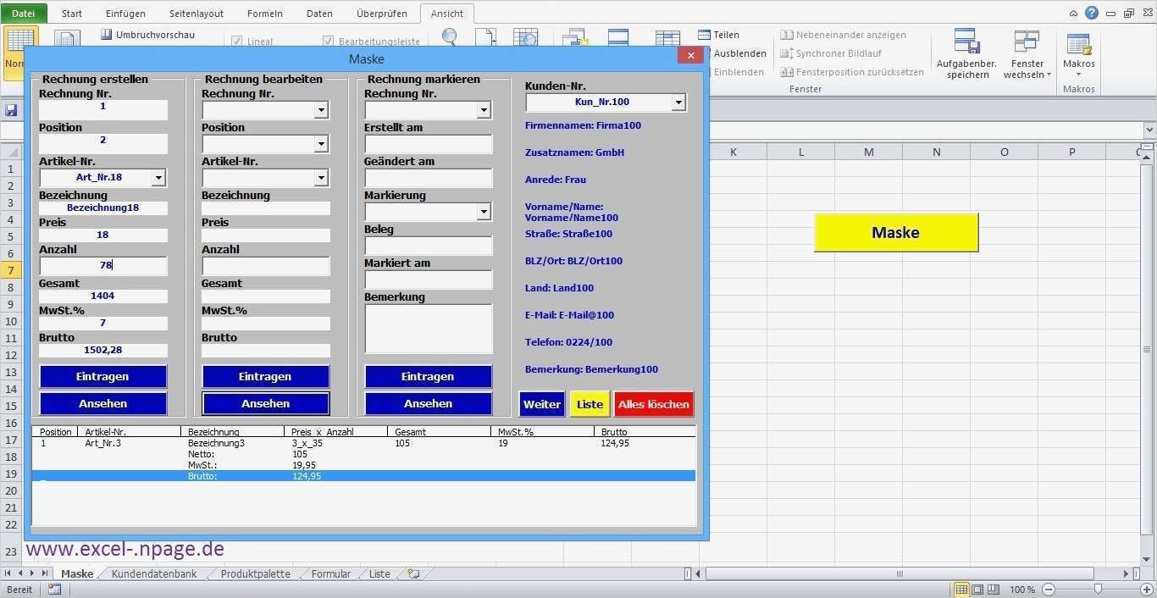This screenshot has width=1157, height=598.
Task: Toggle the Bearbeitungsleiste checkbox
Action: [328, 41]
